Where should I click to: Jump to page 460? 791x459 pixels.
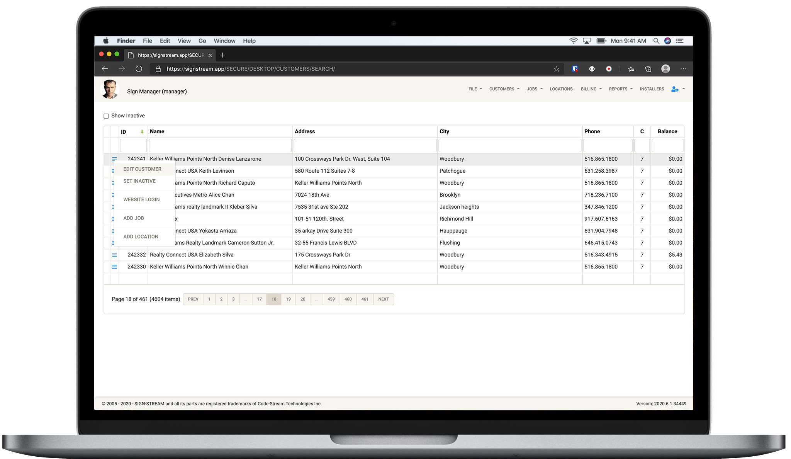pyautogui.click(x=348, y=299)
